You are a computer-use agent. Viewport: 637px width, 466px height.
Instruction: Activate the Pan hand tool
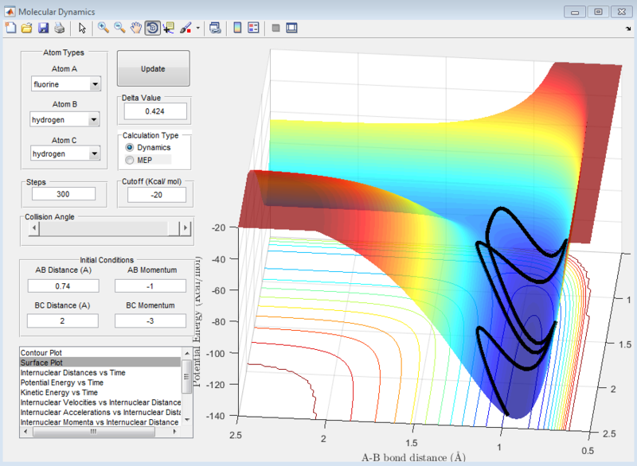coord(136,28)
